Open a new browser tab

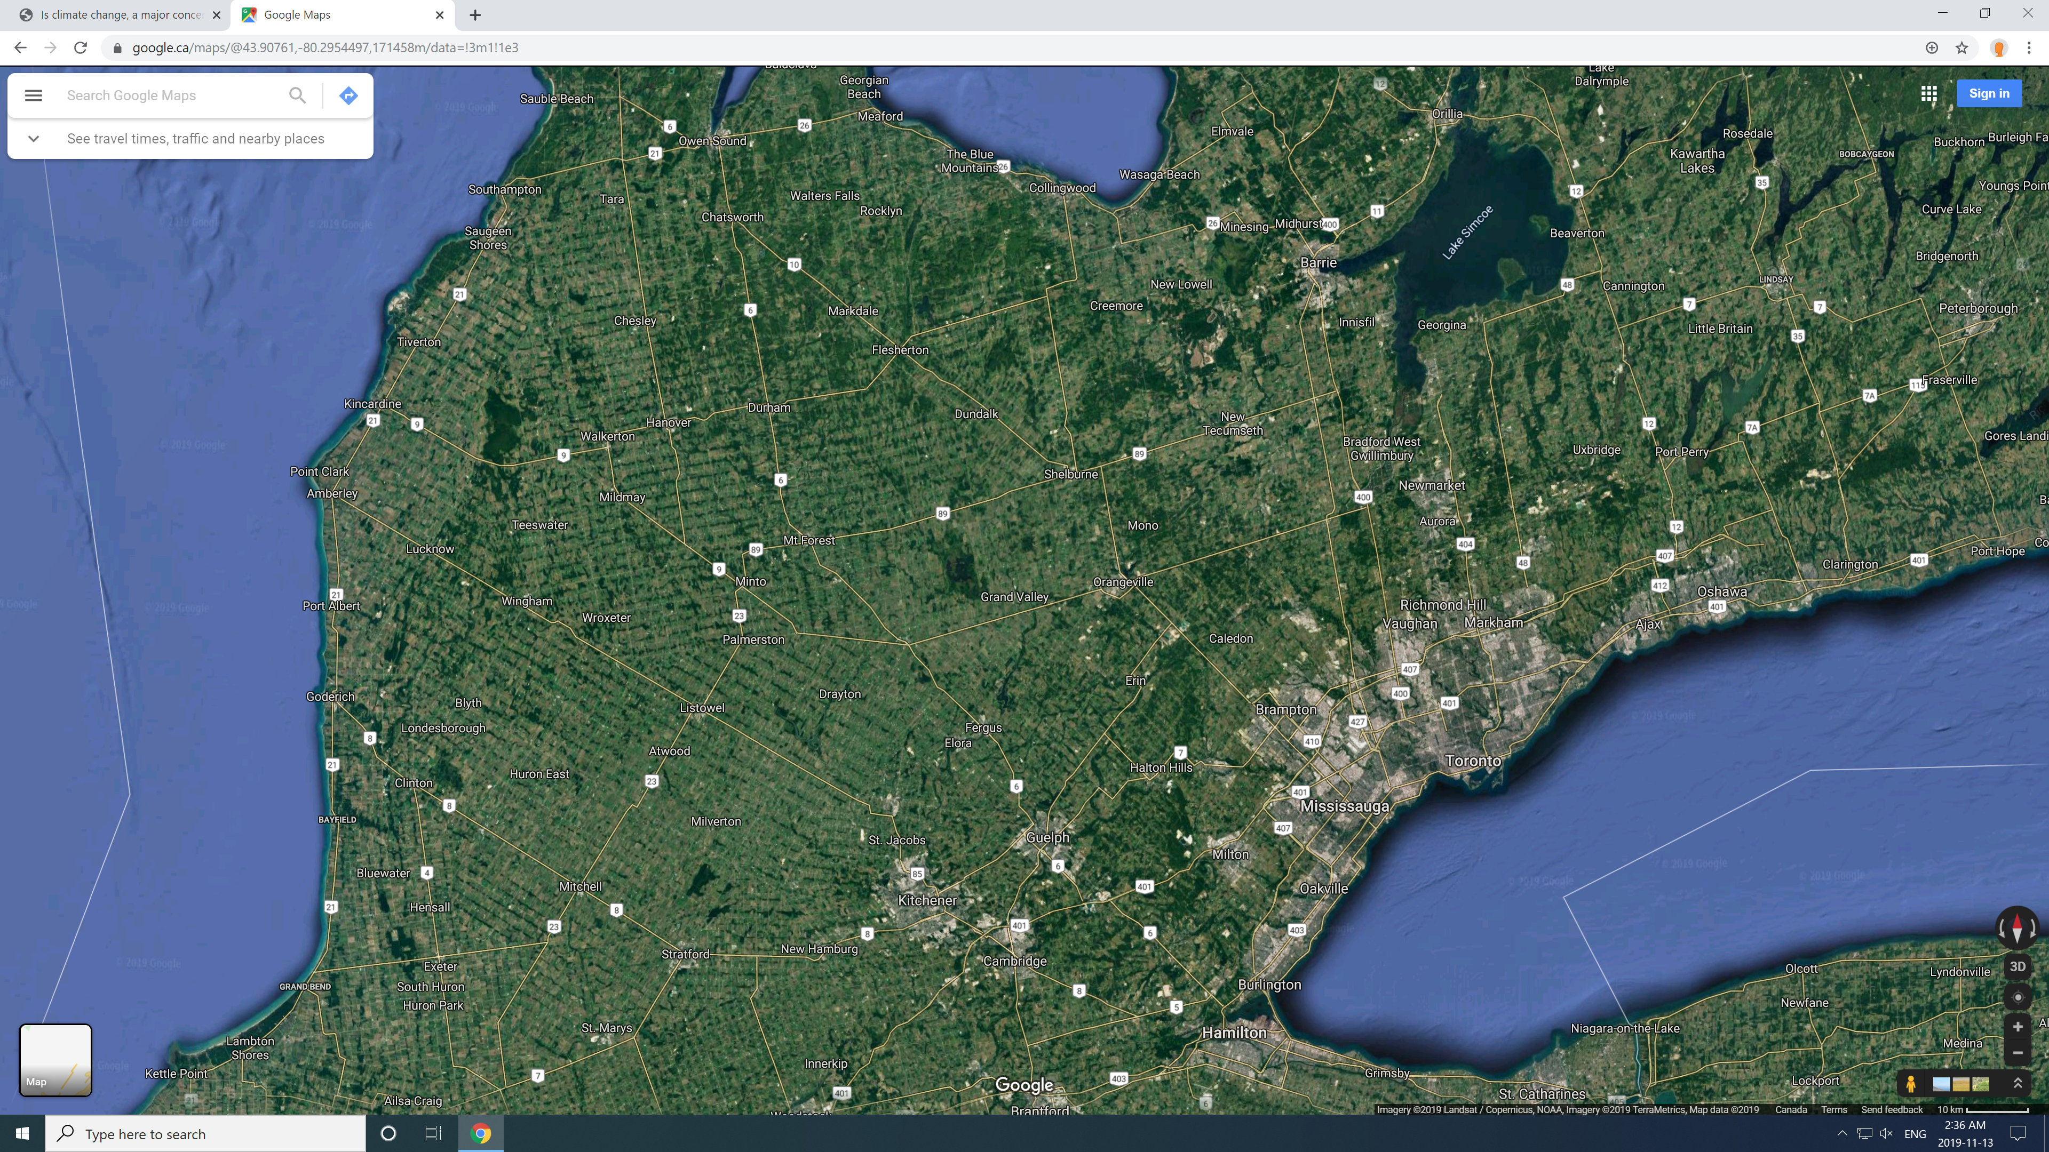(x=475, y=14)
